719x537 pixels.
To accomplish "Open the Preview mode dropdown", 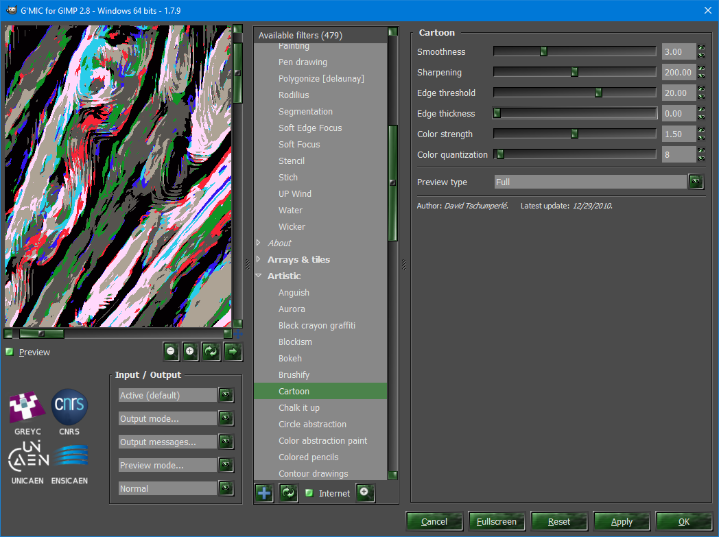I will (176, 465).
